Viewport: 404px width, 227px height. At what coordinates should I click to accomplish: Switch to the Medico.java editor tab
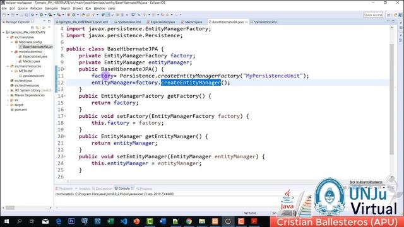click(x=191, y=22)
